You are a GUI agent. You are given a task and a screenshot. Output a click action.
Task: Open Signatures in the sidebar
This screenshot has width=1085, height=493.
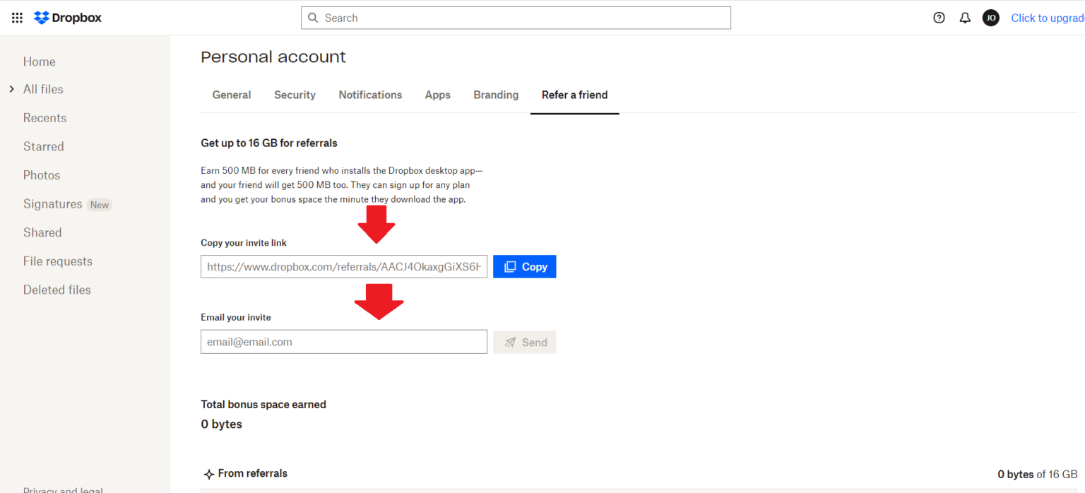tap(52, 203)
